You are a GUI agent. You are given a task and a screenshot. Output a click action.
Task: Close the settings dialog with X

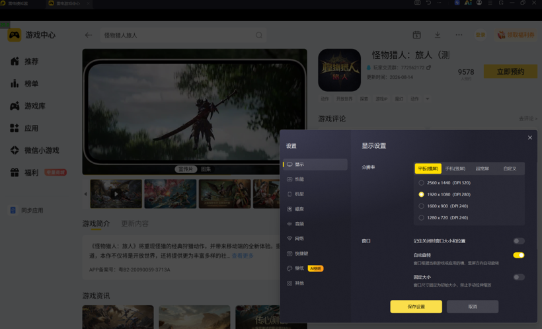point(530,137)
